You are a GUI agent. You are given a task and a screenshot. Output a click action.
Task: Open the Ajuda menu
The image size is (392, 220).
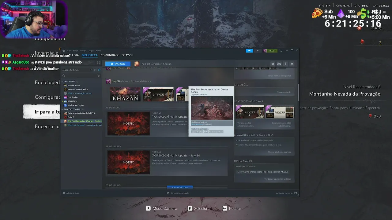click(x=98, y=51)
